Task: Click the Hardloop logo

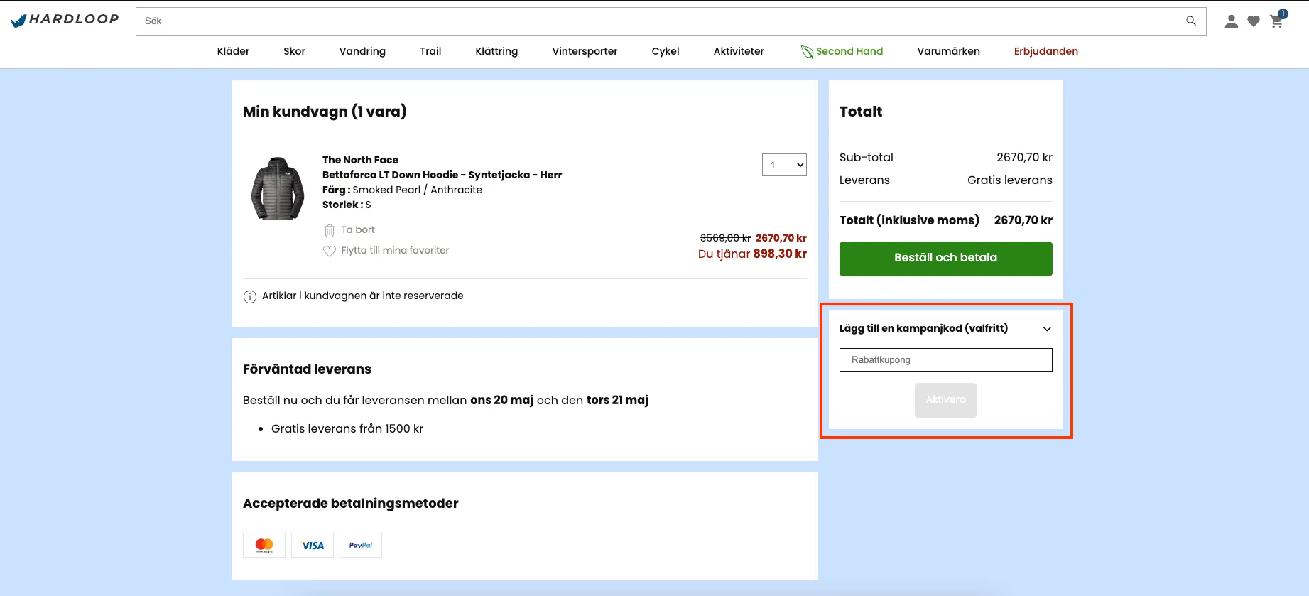Action: [x=65, y=20]
